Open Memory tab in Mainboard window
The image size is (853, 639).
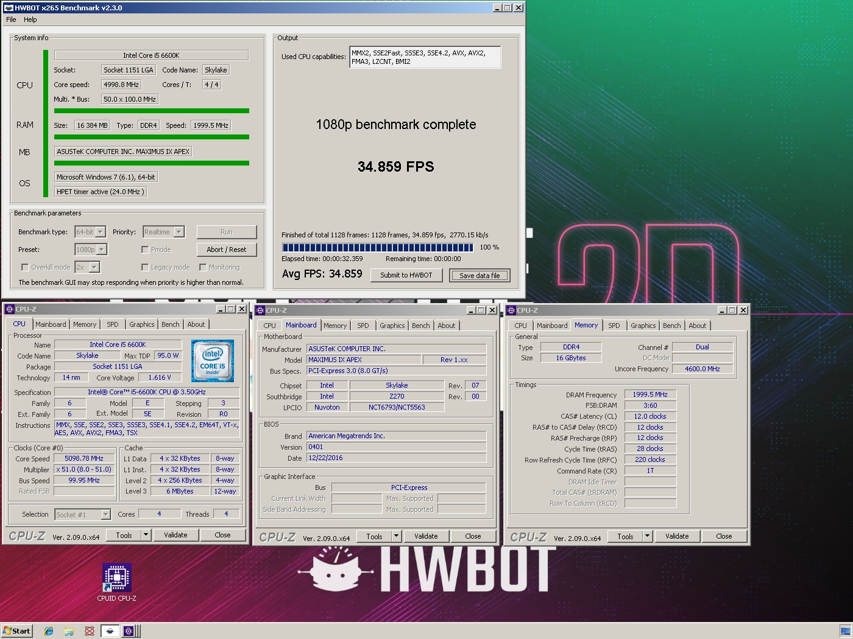[x=335, y=326]
